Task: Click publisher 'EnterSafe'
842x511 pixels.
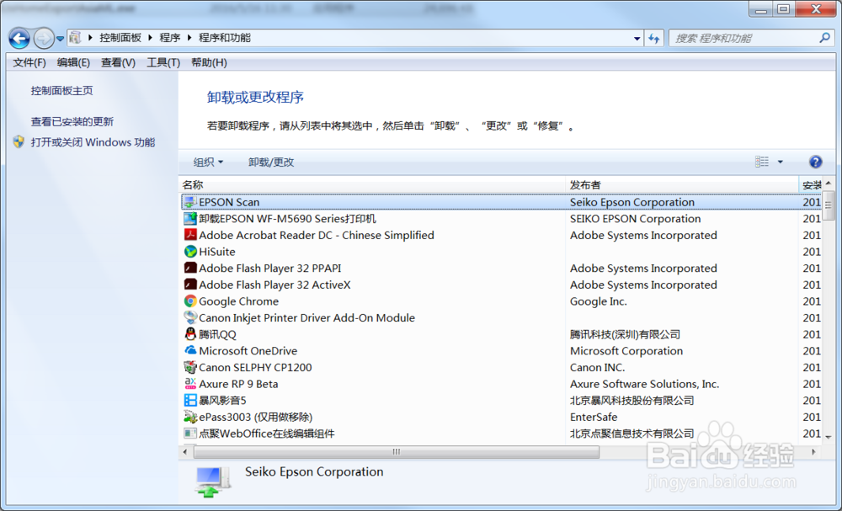Action: pos(594,417)
